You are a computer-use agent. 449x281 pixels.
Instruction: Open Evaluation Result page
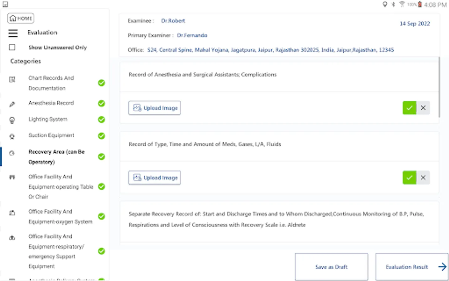tap(412, 267)
